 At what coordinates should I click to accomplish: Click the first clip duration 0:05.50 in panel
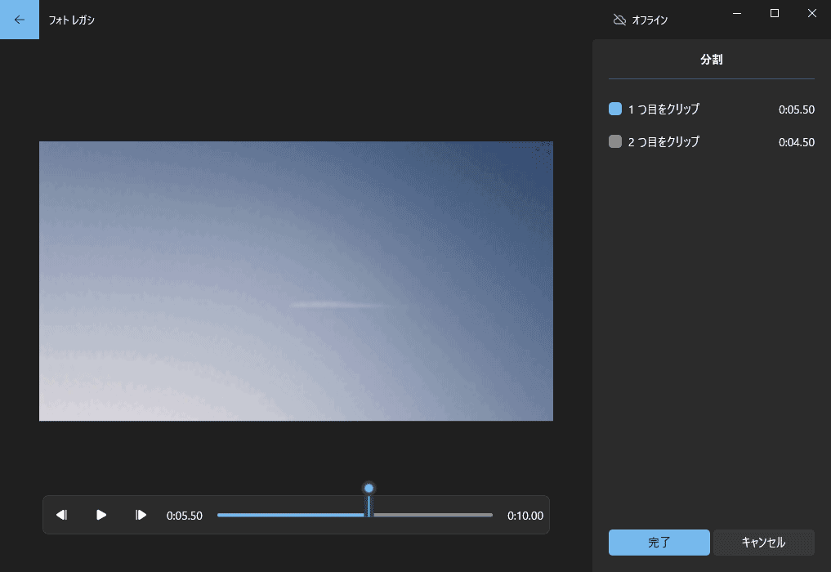[797, 109]
